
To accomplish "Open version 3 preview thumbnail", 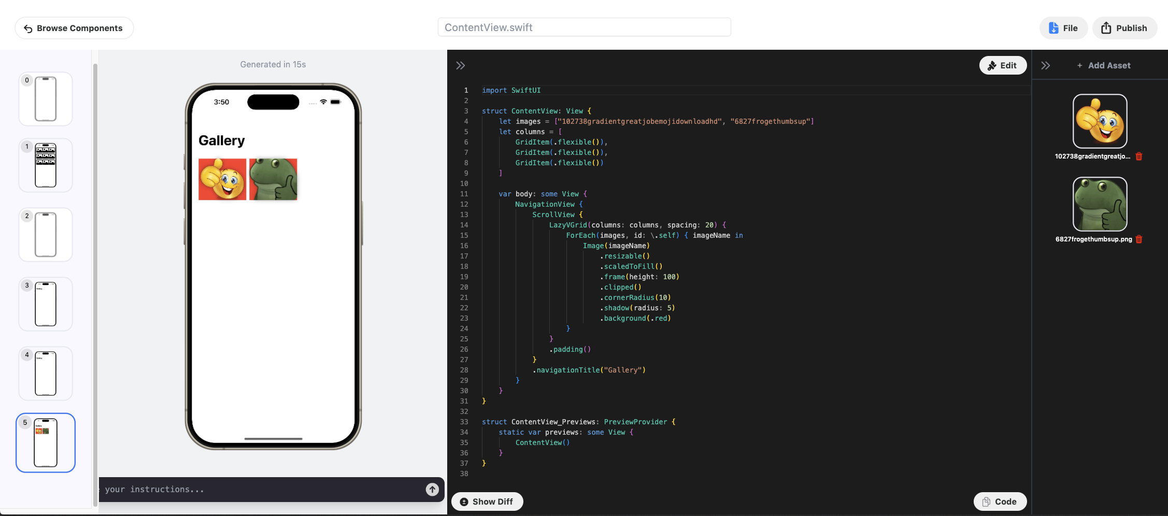I will click(x=46, y=304).
